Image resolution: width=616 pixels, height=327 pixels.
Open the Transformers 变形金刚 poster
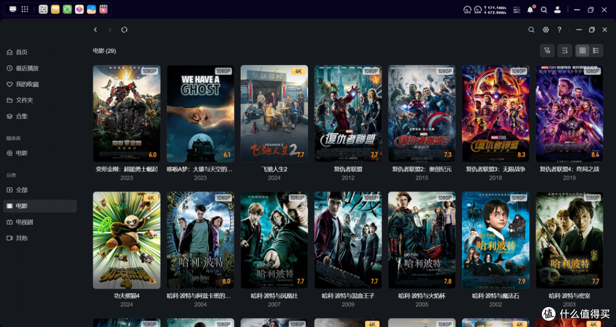pyautogui.click(x=127, y=113)
